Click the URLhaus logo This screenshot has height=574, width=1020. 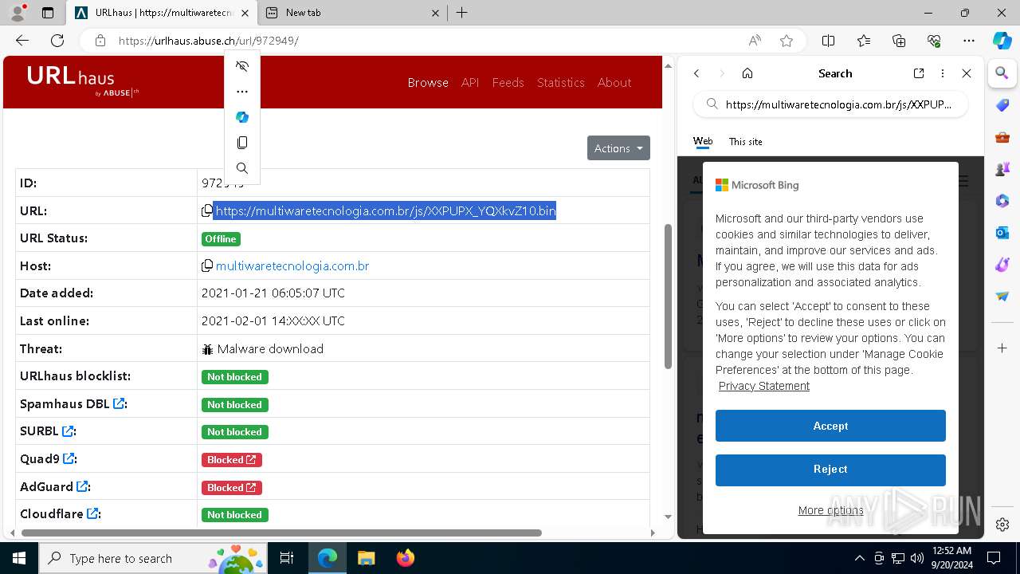pos(83,81)
